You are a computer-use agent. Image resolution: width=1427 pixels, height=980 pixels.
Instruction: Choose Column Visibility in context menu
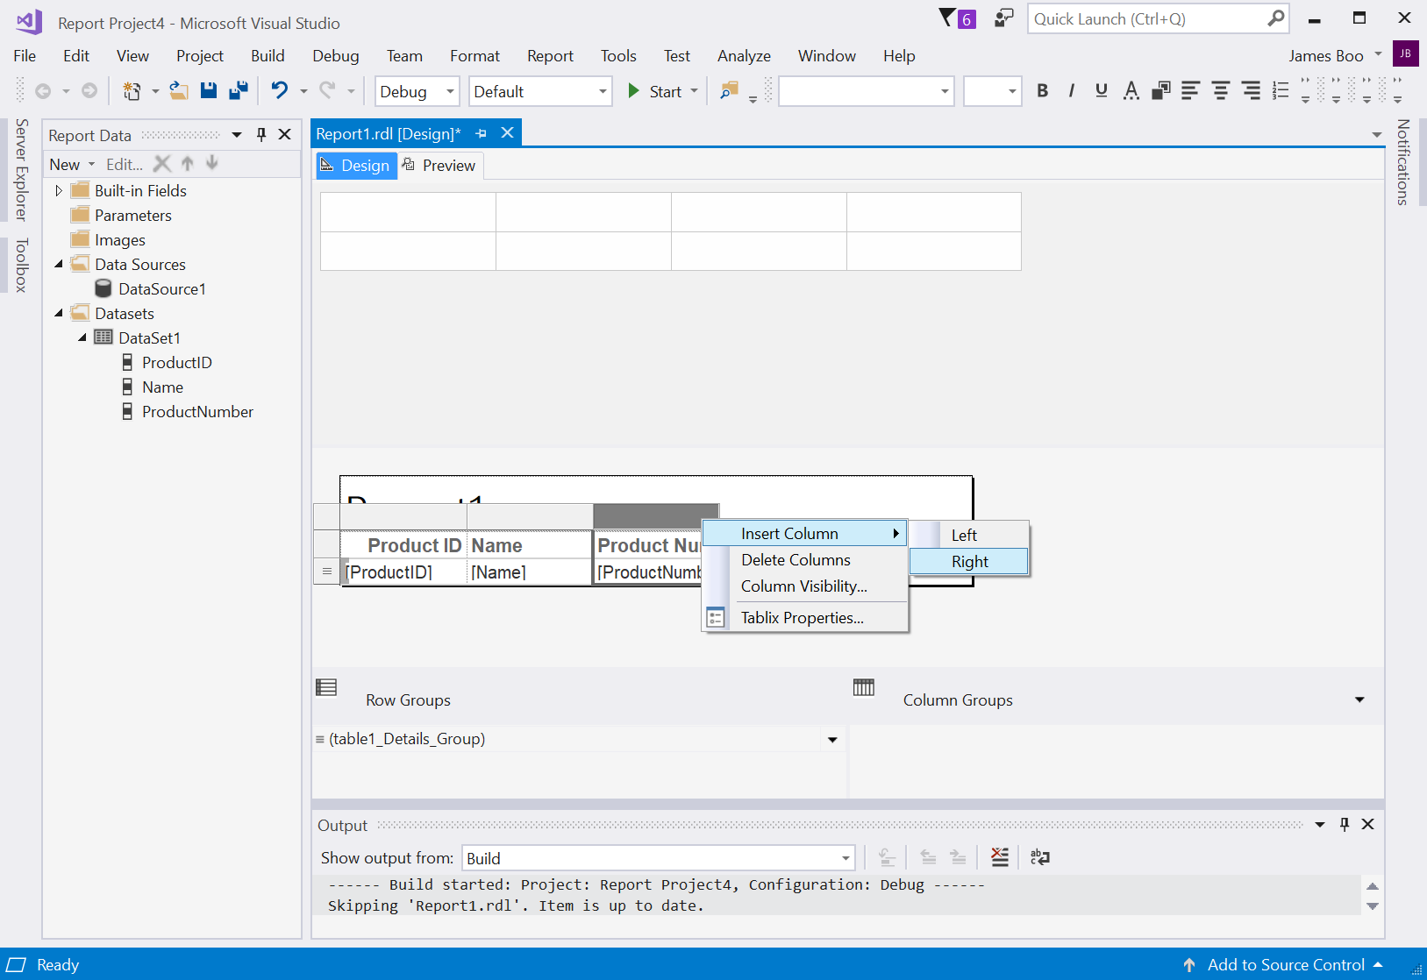click(x=805, y=586)
